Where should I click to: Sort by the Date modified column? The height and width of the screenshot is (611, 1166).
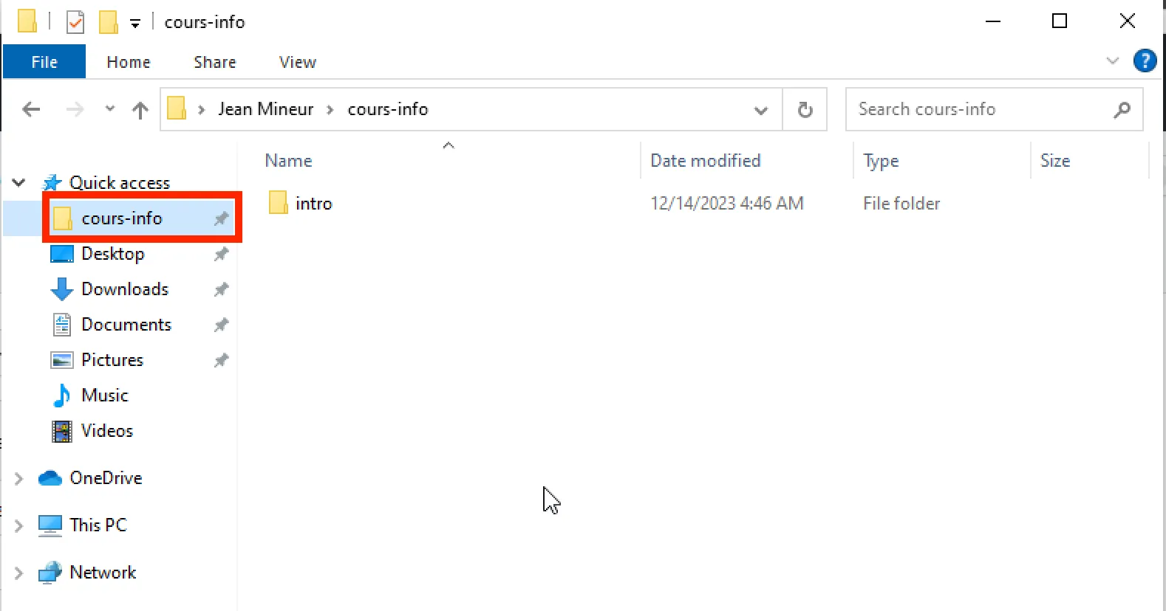coord(705,161)
